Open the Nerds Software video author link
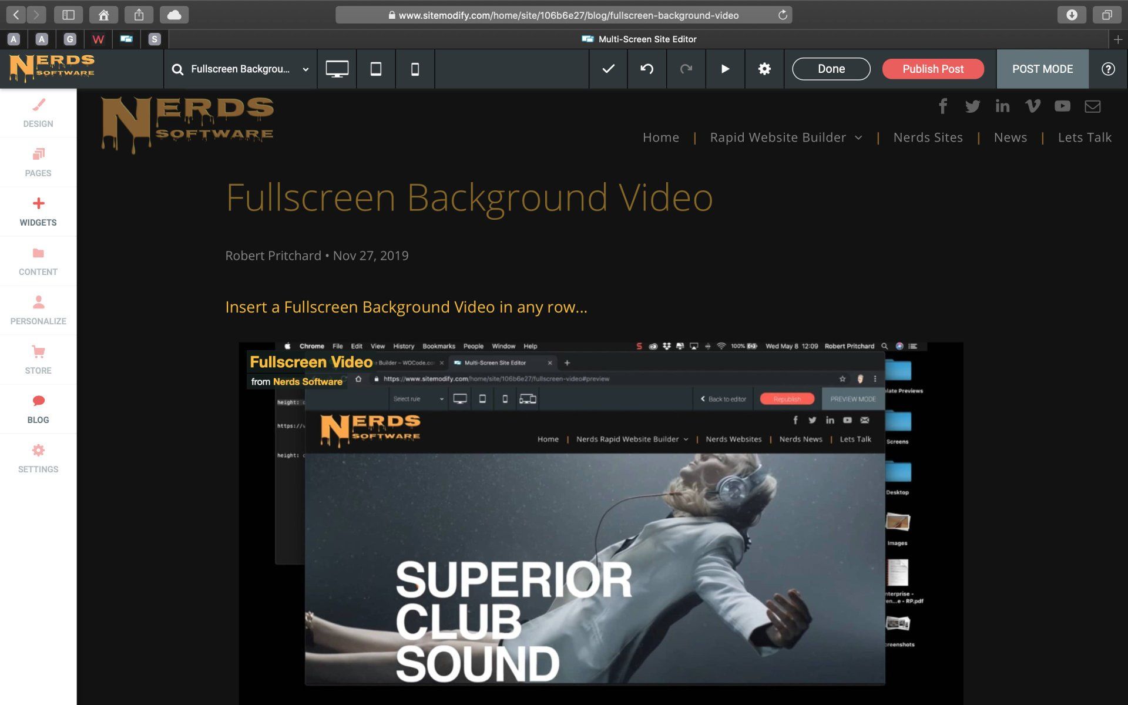1128x705 pixels. pyautogui.click(x=307, y=382)
